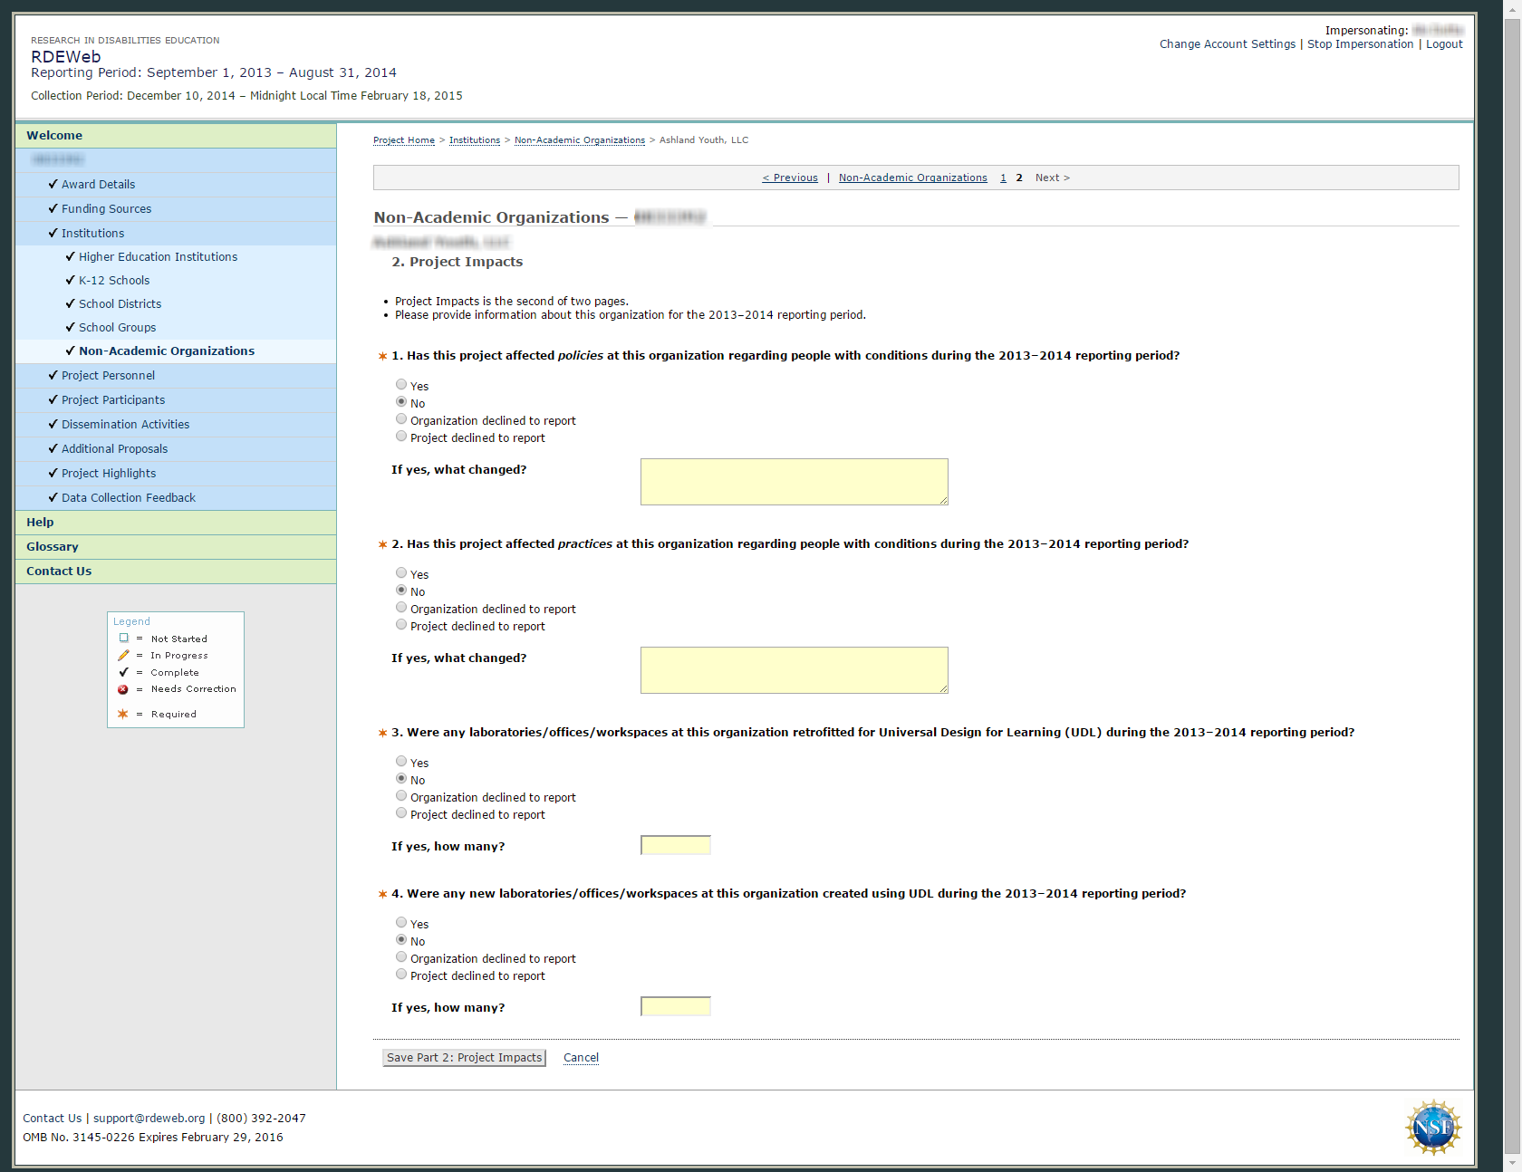The height and width of the screenshot is (1172, 1522).
Task: Click the checkmark icon next to Funding Sources
Action: (x=53, y=208)
